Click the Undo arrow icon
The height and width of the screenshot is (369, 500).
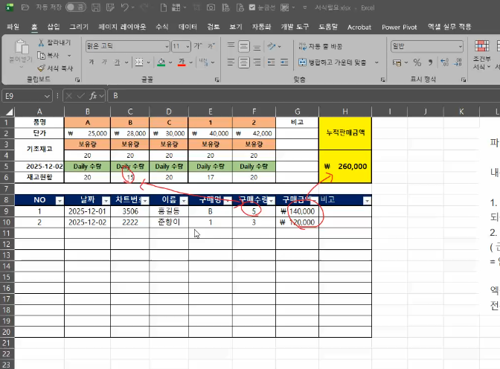pos(124,7)
